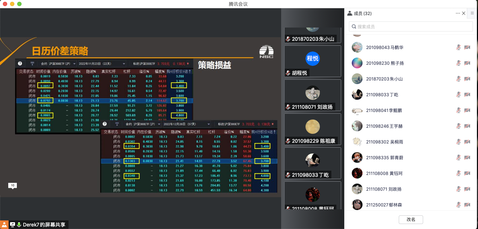Toggle microphone icon for 211098033 丁屹

click(x=458, y=94)
